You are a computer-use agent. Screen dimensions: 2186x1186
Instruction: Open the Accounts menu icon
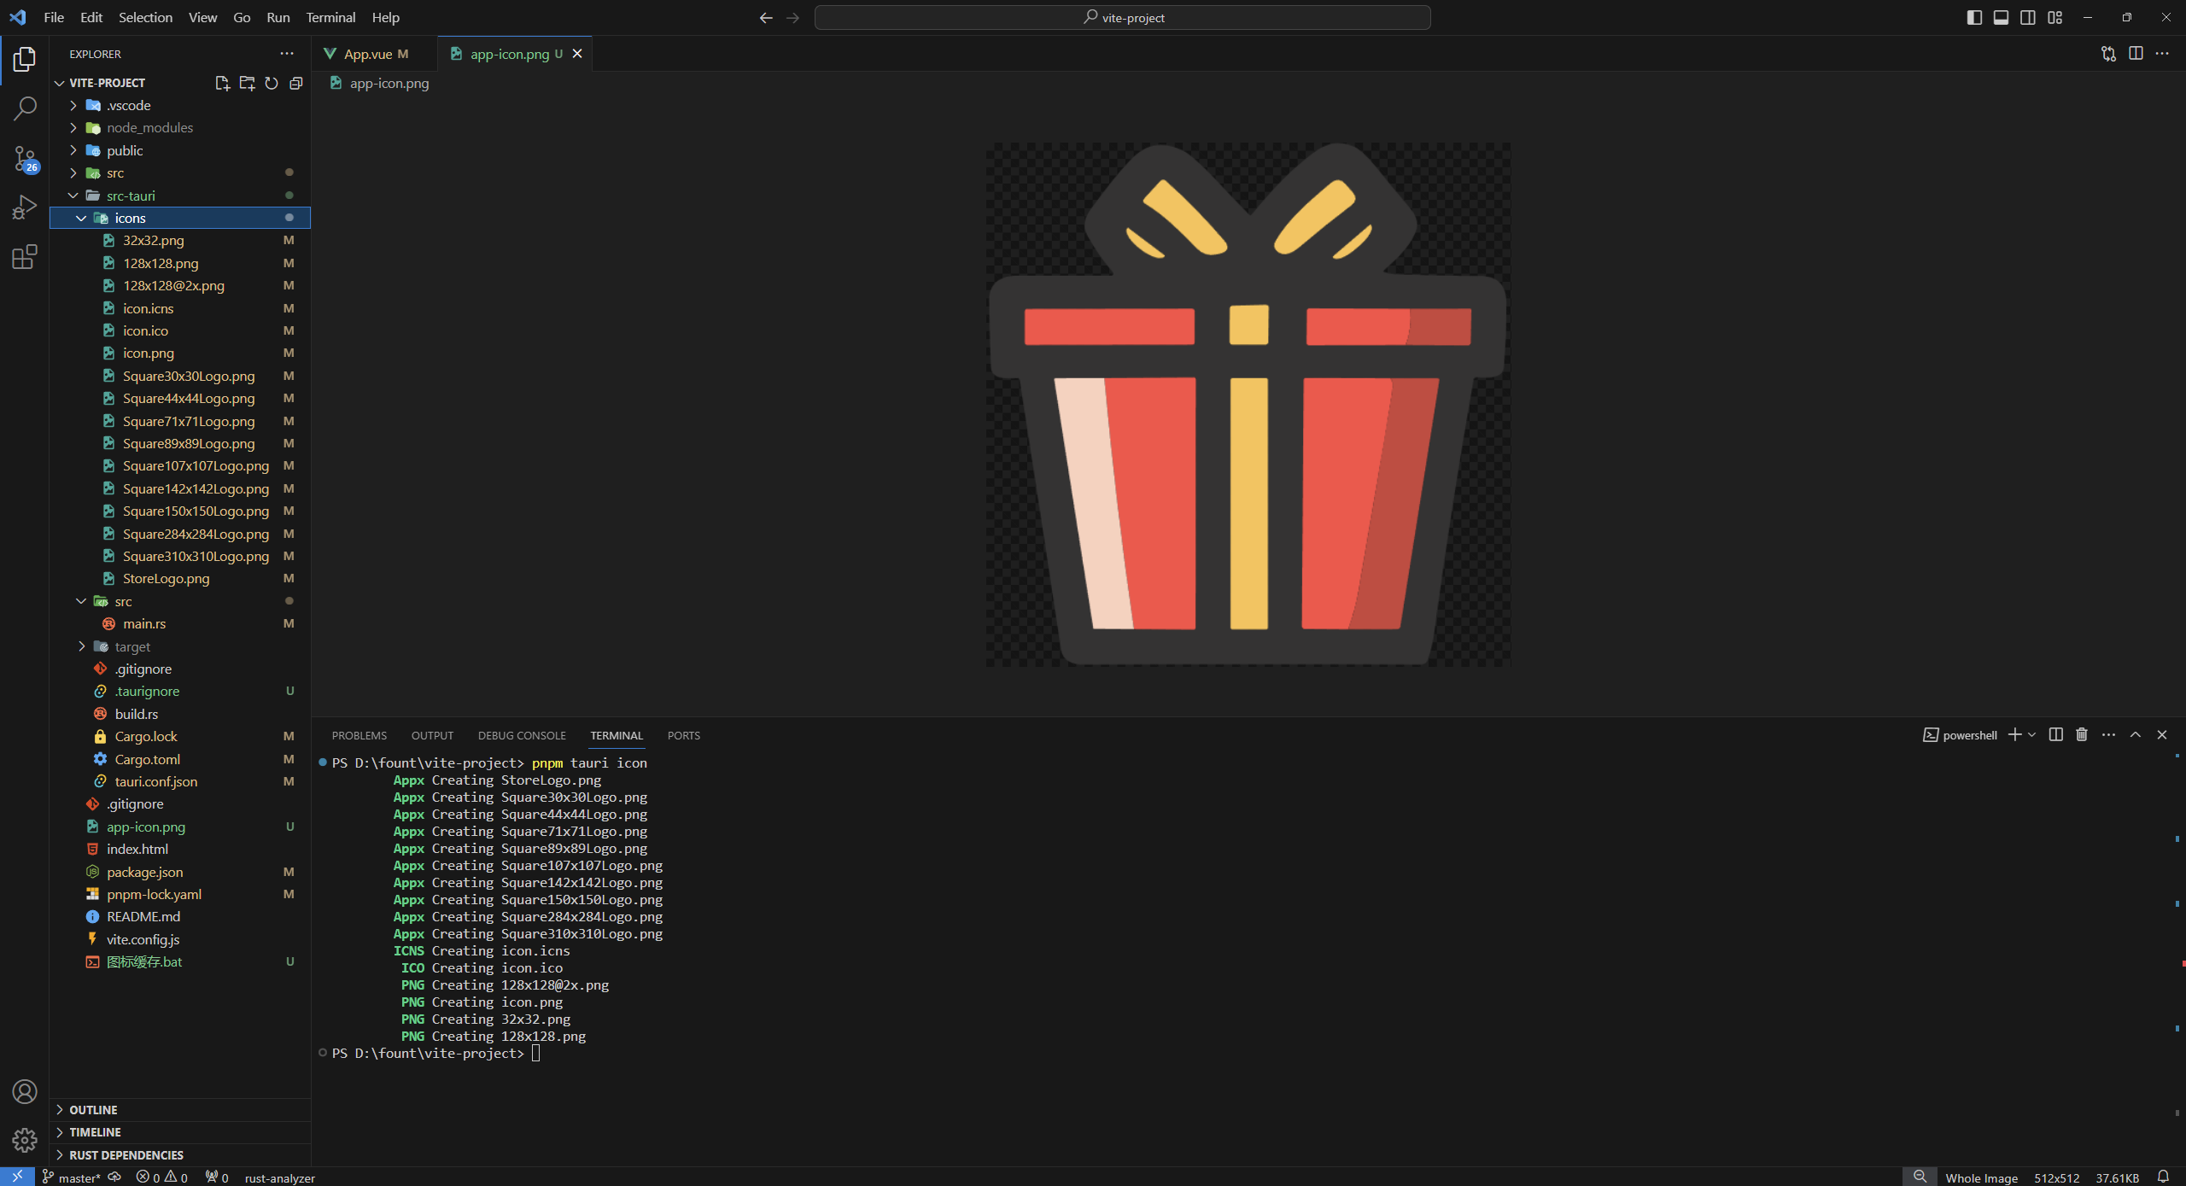point(25,1091)
